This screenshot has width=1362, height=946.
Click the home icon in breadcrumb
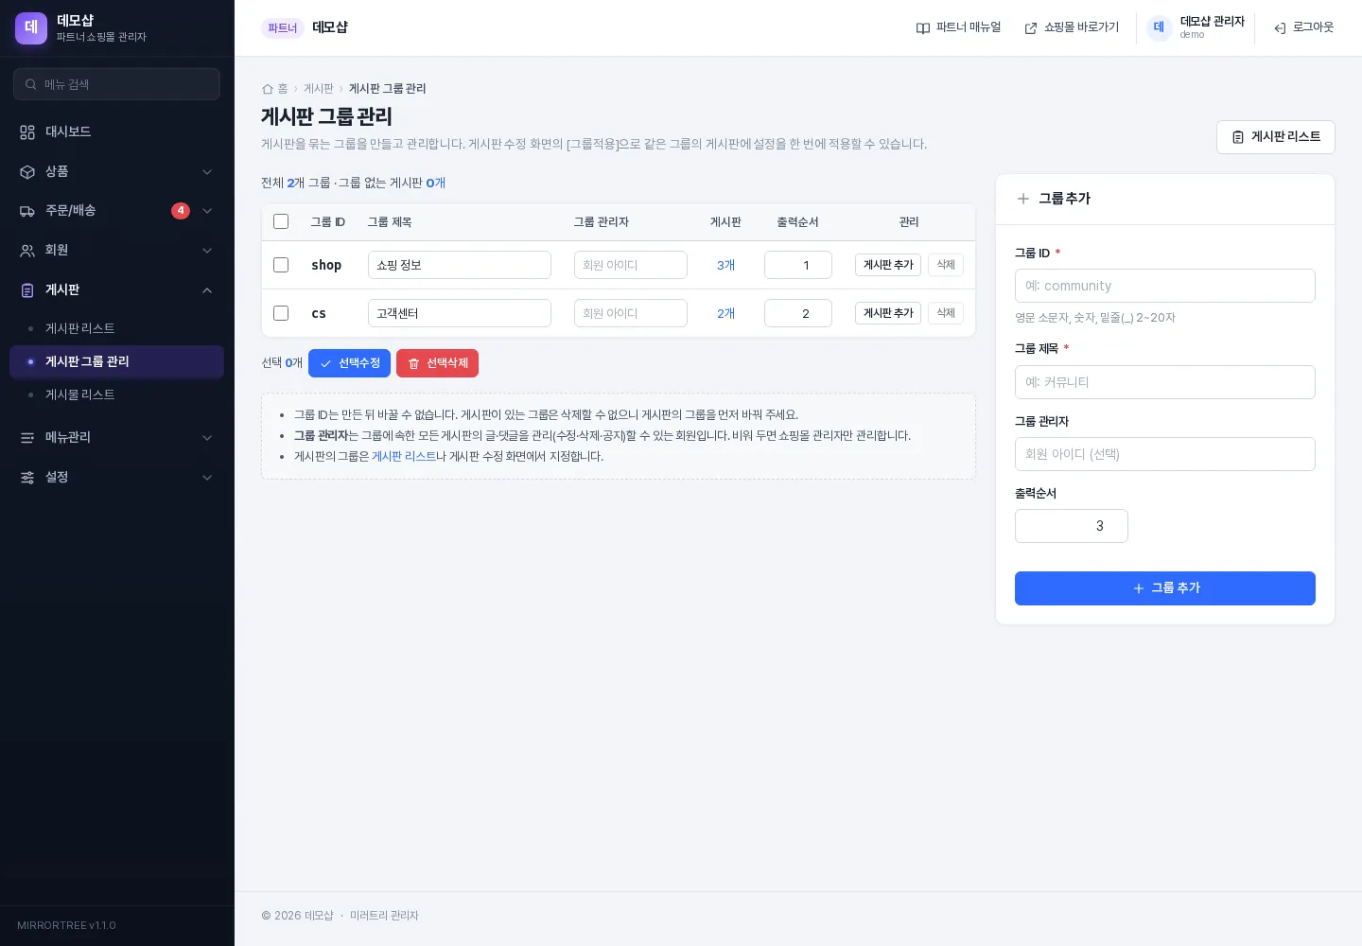click(x=268, y=89)
